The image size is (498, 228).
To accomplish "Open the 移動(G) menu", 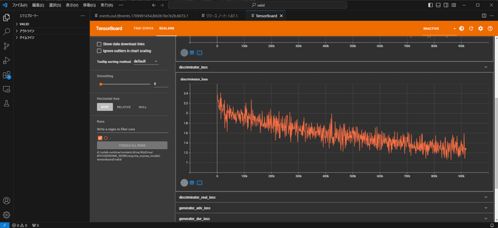I will click(90, 6).
